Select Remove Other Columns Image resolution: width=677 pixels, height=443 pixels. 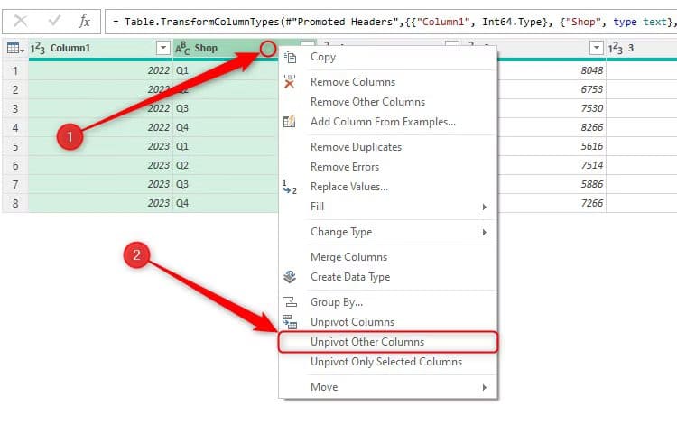click(x=388, y=102)
